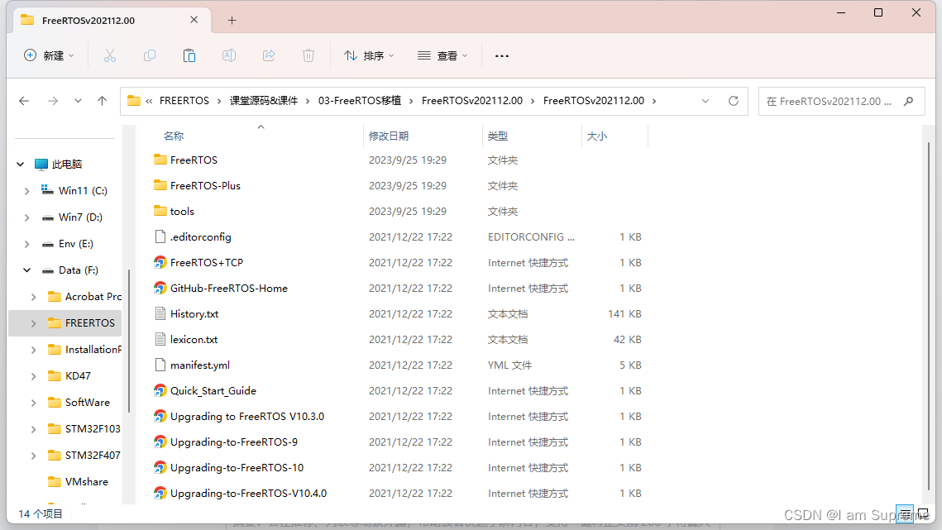
Task: Open address bar history dropdown
Action: [705, 101]
